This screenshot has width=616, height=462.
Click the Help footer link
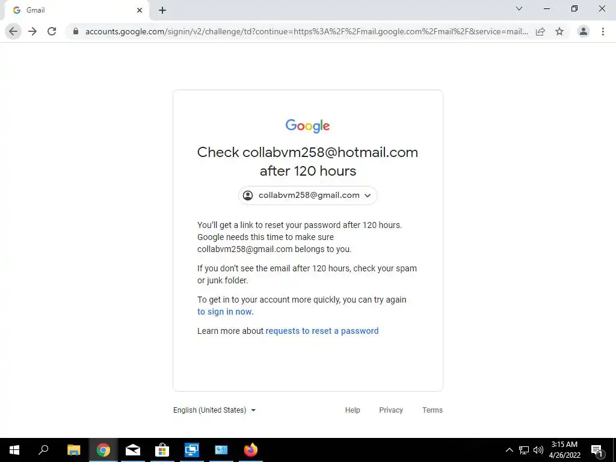[x=353, y=410]
